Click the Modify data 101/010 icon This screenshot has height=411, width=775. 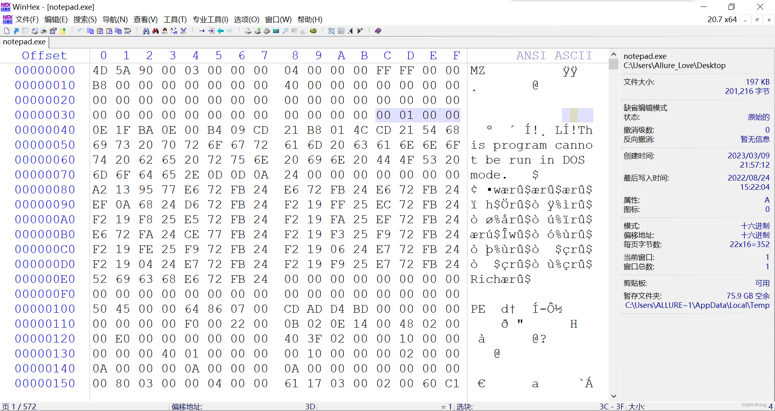click(128, 31)
